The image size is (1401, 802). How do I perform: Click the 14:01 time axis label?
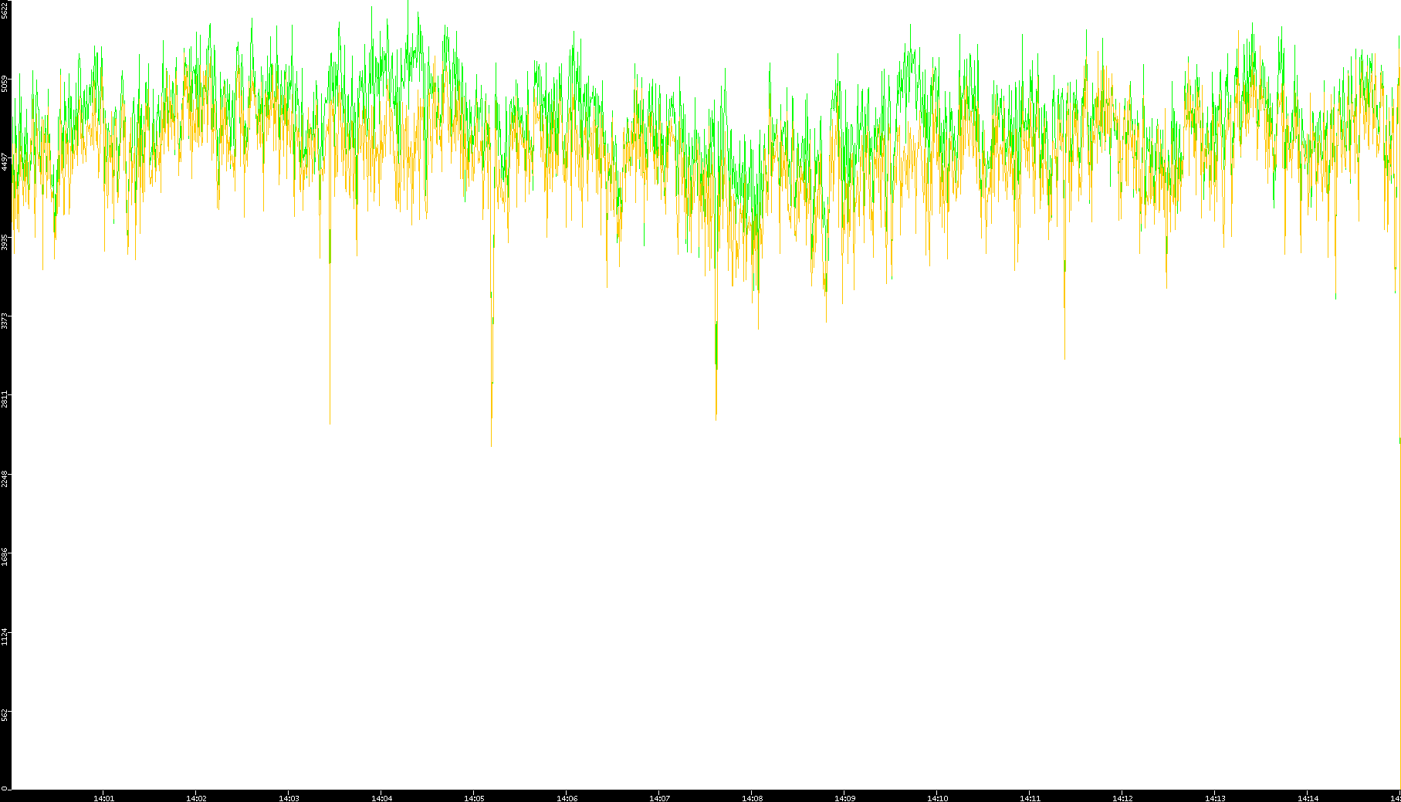pyautogui.click(x=103, y=798)
